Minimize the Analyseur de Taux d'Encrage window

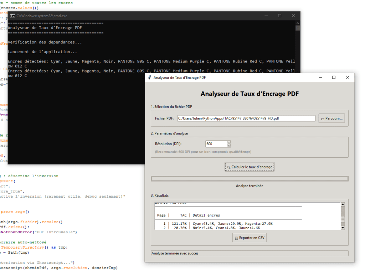pyautogui.click(x=320, y=77)
